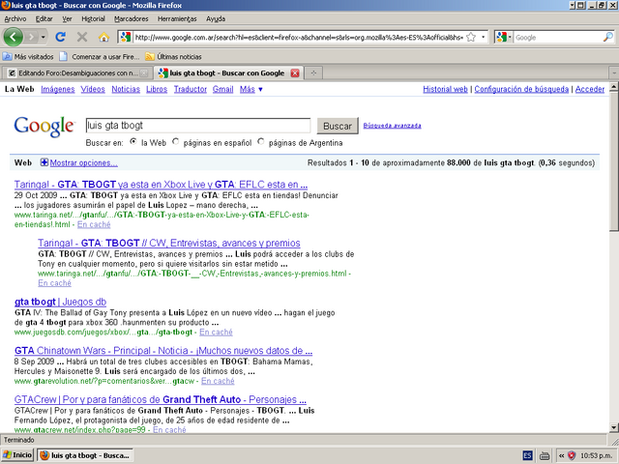Go to the Home page icon
619x464 pixels.
[103, 37]
